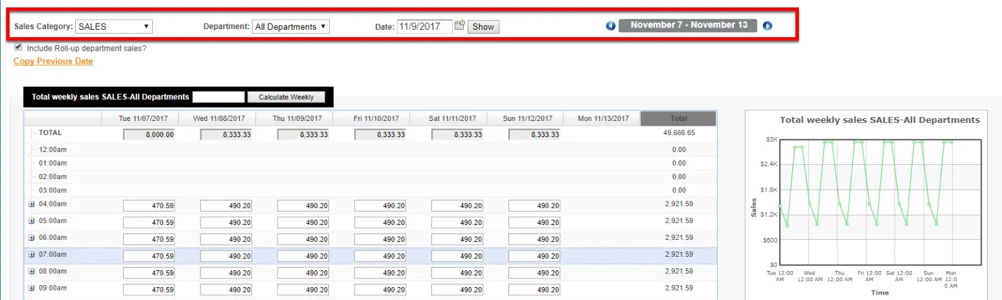The image size is (1002, 300).
Task: Click the chart title text
Action: pos(879,120)
